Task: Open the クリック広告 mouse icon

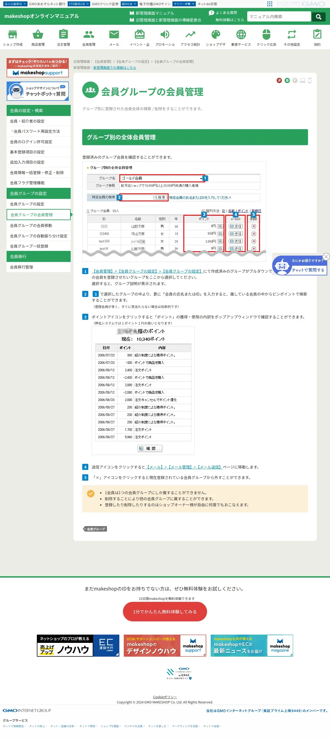Action: [x=266, y=34]
